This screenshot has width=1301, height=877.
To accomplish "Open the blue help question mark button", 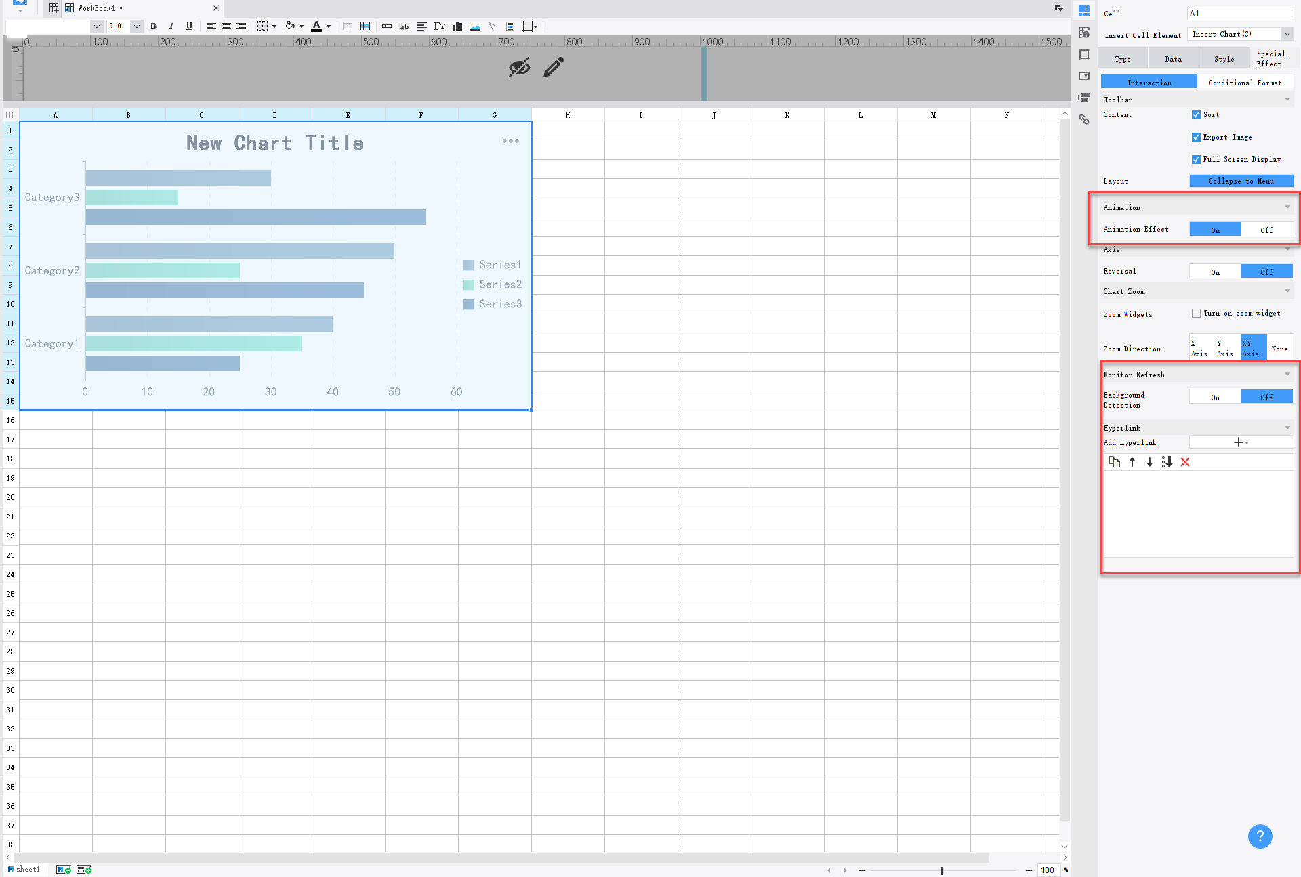I will (x=1260, y=836).
